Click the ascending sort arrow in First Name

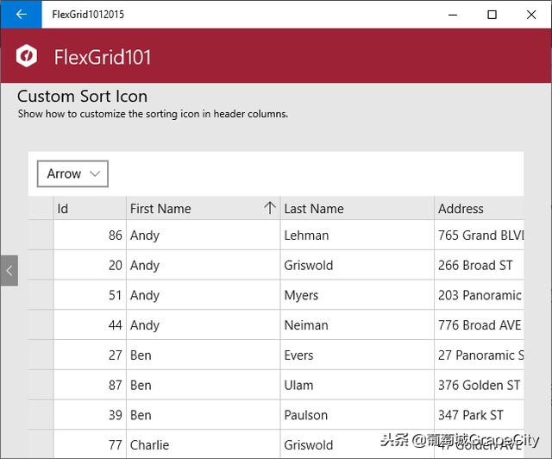pos(270,208)
